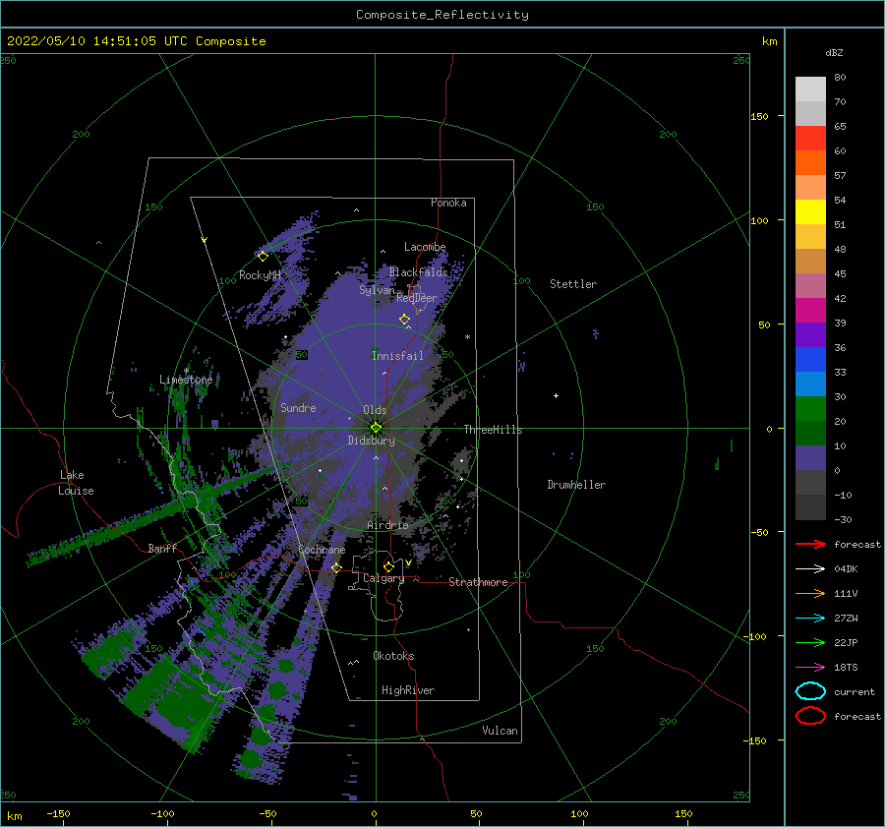Click the Innisfail label
Viewport: 885px width, 827px height.
pos(397,356)
